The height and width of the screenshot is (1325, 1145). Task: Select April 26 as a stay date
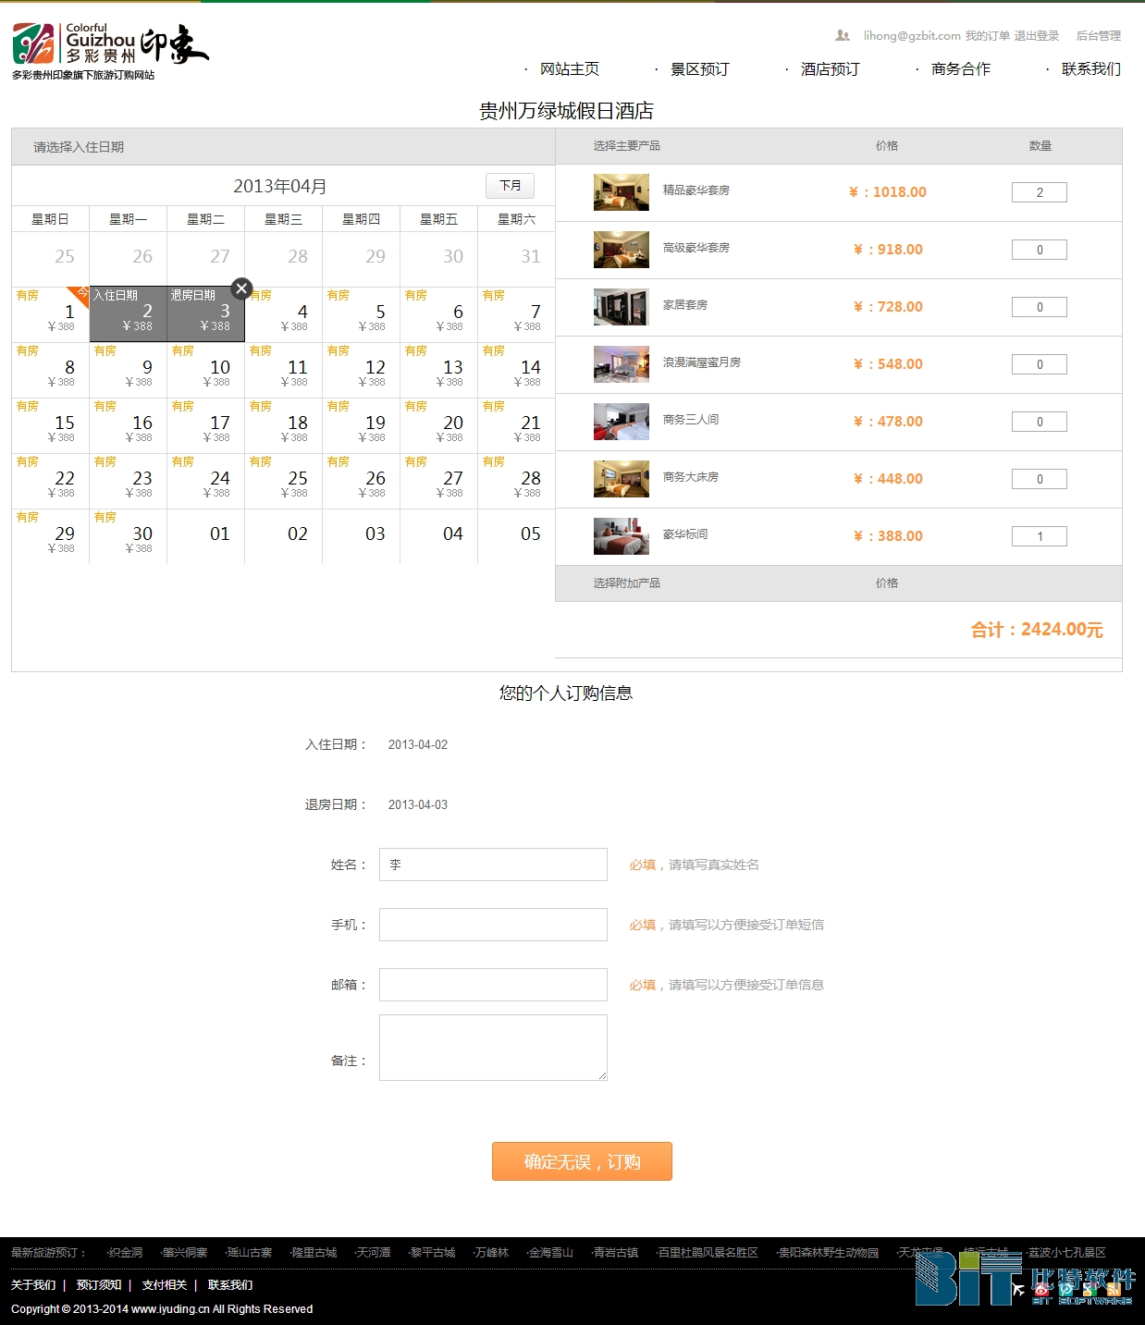click(x=362, y=481)
